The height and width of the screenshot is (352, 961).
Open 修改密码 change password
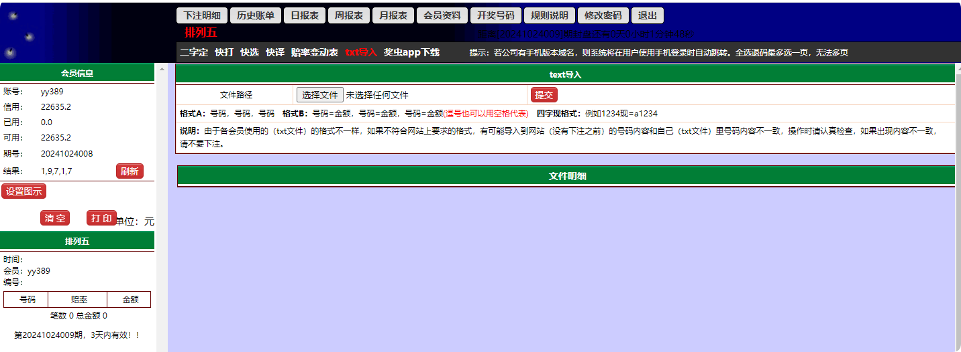click(x=603, y=15)
